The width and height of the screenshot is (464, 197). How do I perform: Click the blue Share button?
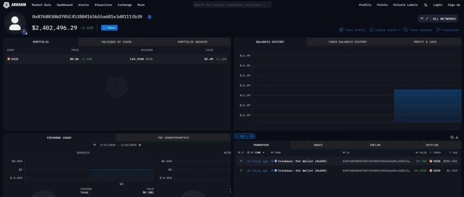[109, 28]
